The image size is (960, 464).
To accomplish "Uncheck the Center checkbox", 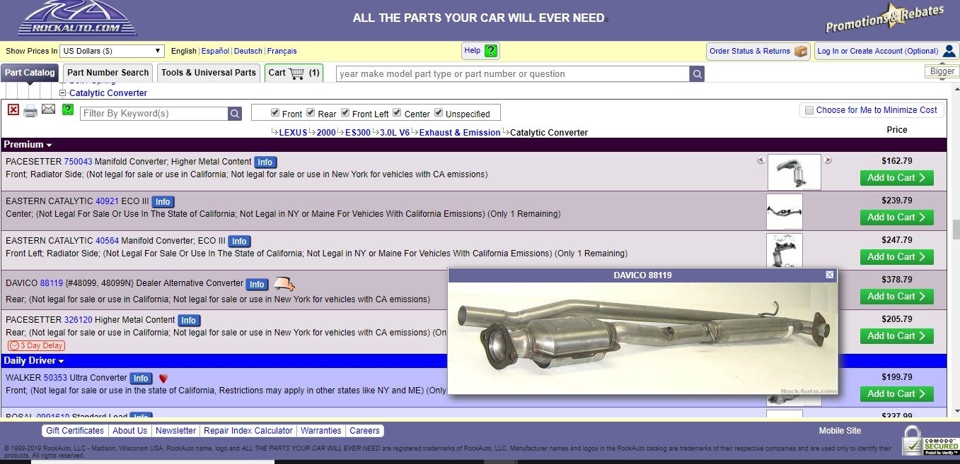I will [x=397, y=113].
